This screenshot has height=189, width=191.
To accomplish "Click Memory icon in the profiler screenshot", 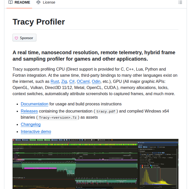I will point(47,140).
